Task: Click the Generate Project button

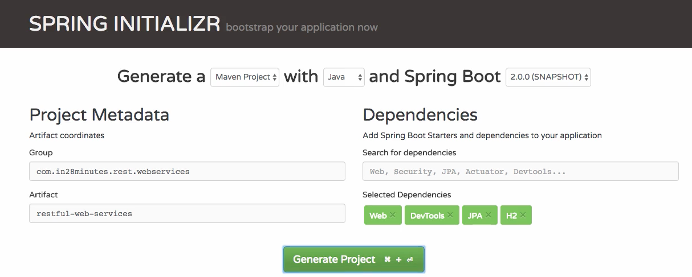Action: coord(354,259)
